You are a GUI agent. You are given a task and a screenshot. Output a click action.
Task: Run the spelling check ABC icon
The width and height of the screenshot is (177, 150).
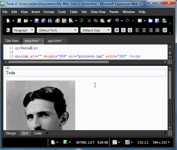[82, 21]
